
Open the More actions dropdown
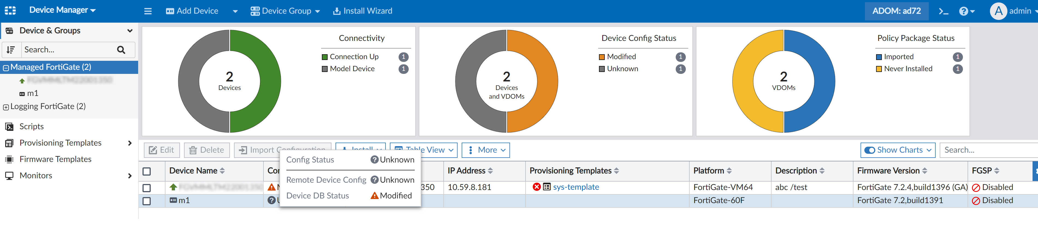486,150
